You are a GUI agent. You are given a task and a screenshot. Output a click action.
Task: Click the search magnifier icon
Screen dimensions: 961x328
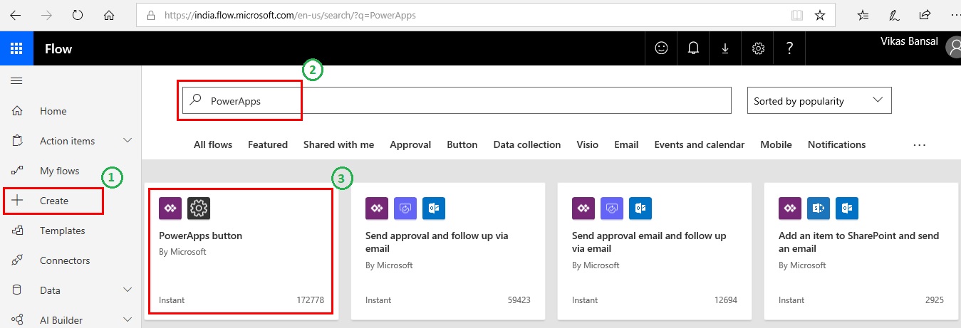tap(195, 100)
